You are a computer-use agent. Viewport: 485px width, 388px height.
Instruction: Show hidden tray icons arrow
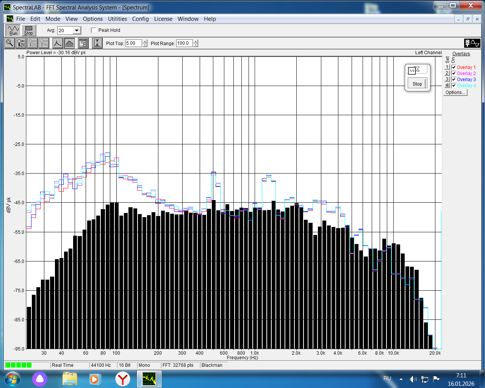point(401,379)
